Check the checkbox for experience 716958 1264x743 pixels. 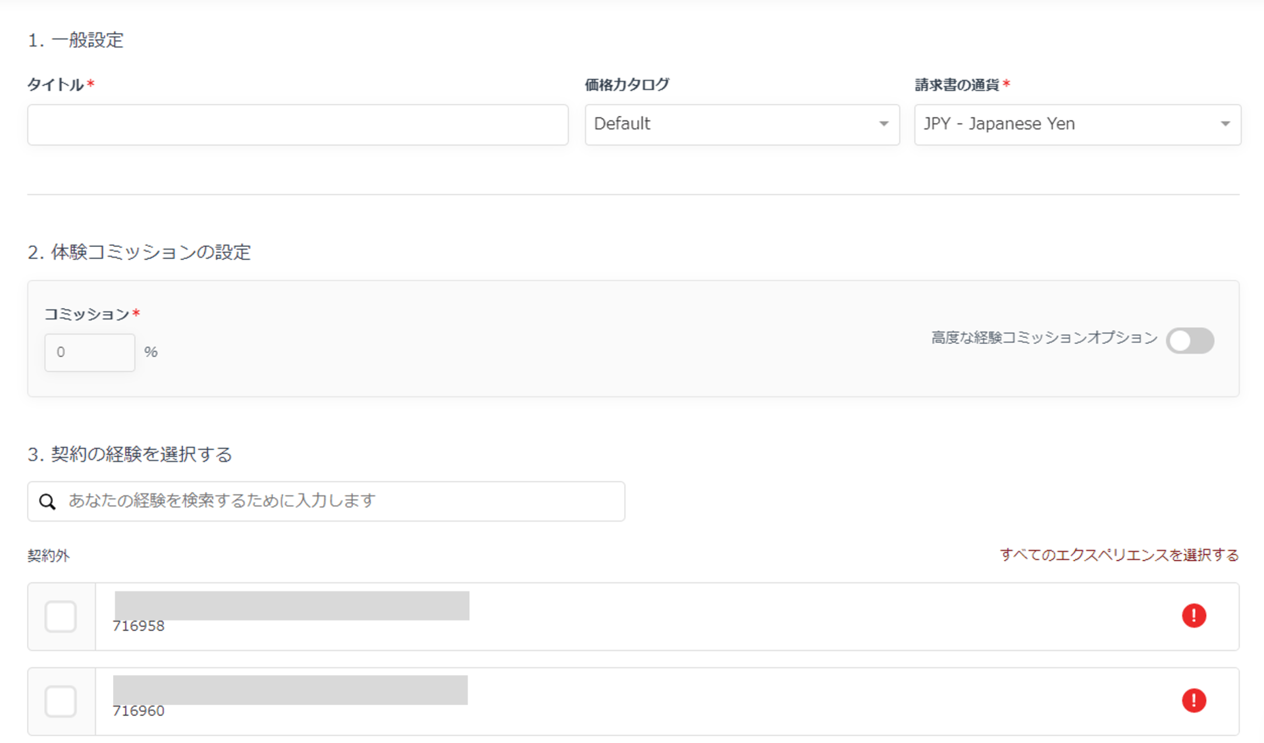(61, 617)
